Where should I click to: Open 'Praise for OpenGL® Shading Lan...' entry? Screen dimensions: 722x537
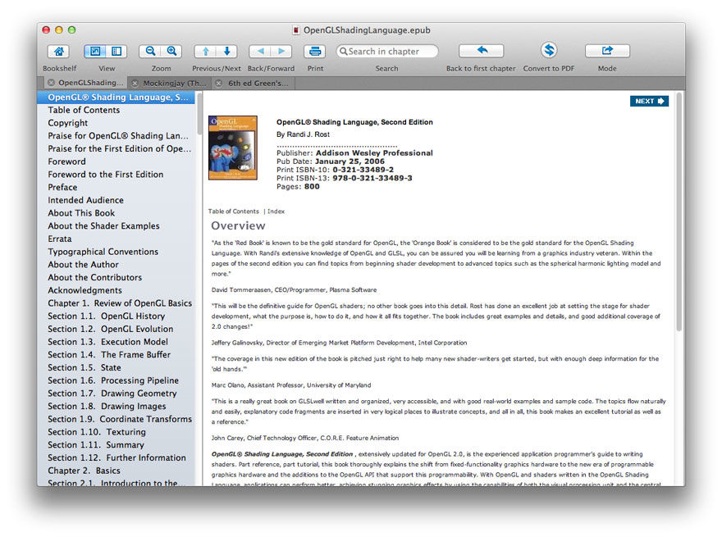tap(116, 136)
